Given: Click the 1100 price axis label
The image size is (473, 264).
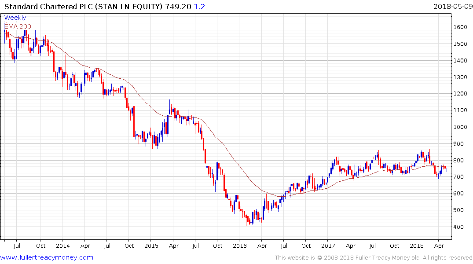Looking at the screenshot, I should (460, 110).
